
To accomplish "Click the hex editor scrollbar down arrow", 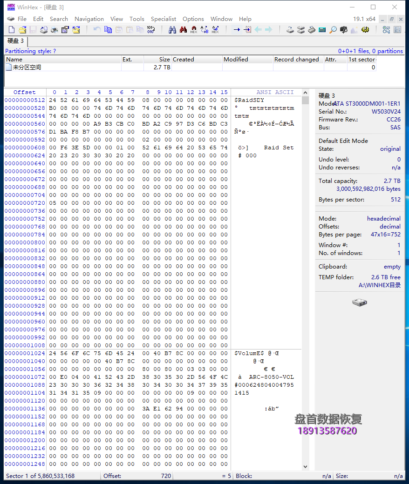I will pos(305,466).
